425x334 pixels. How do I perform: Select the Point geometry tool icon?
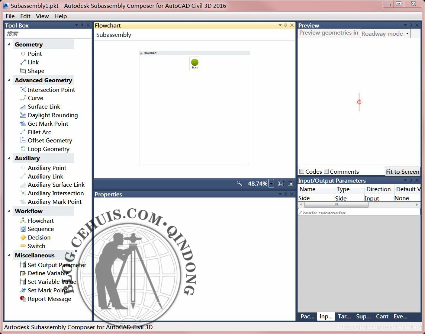(x=23, y=54)
